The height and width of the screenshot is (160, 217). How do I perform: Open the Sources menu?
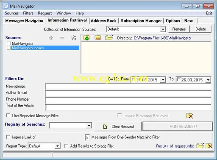pos(11,13)
